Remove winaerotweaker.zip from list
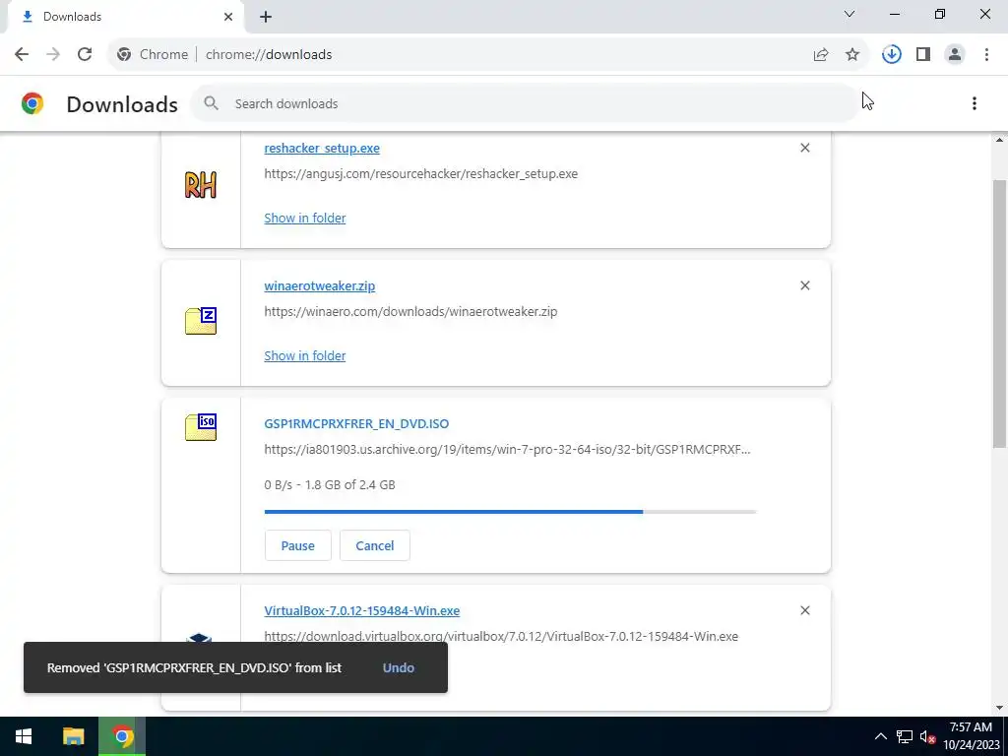The height and width of the screenshot is (756, 1008). [x=805, y=285]
